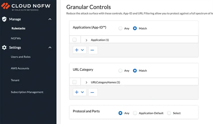Click the minus button under Applications
This screenshot has height=124, width=213.
tap(93, 50)
